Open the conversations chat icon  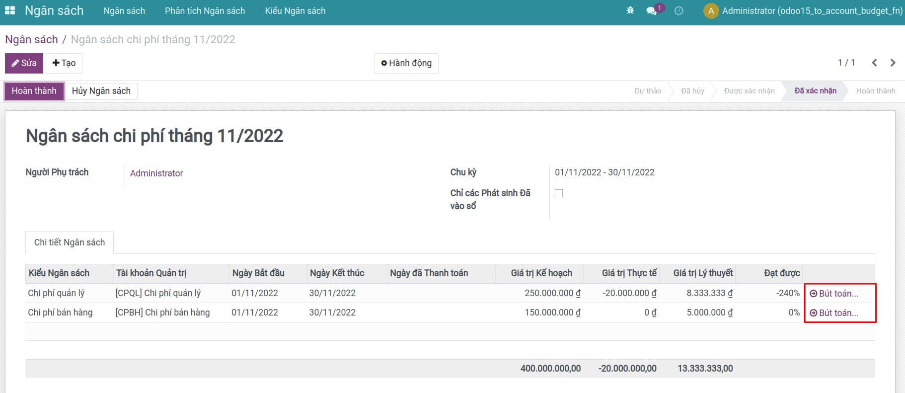coord(652,10)
